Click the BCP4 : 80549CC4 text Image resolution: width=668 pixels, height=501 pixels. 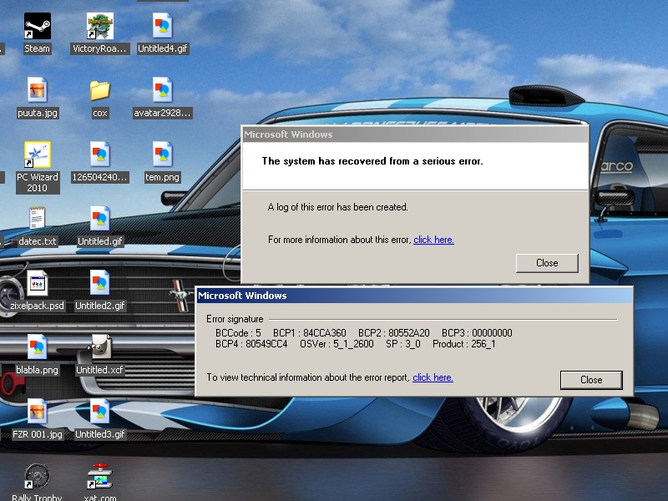251,344
